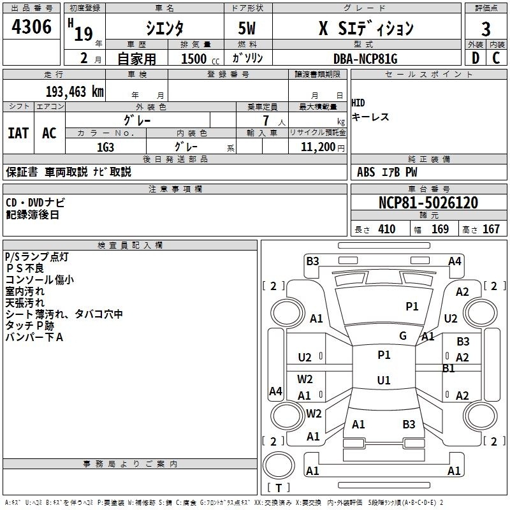Click seating capacity 7 人

[273, 120]
